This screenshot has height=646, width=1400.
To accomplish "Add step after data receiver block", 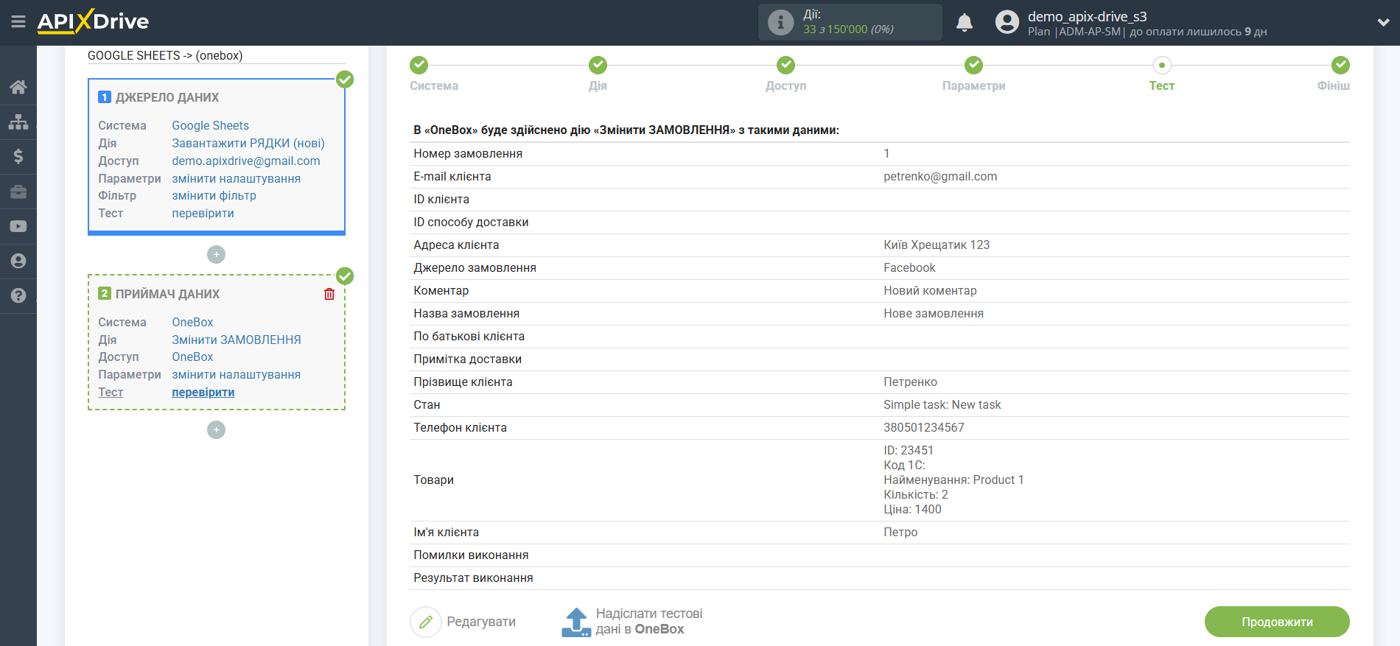I will (x=216, y=429).
